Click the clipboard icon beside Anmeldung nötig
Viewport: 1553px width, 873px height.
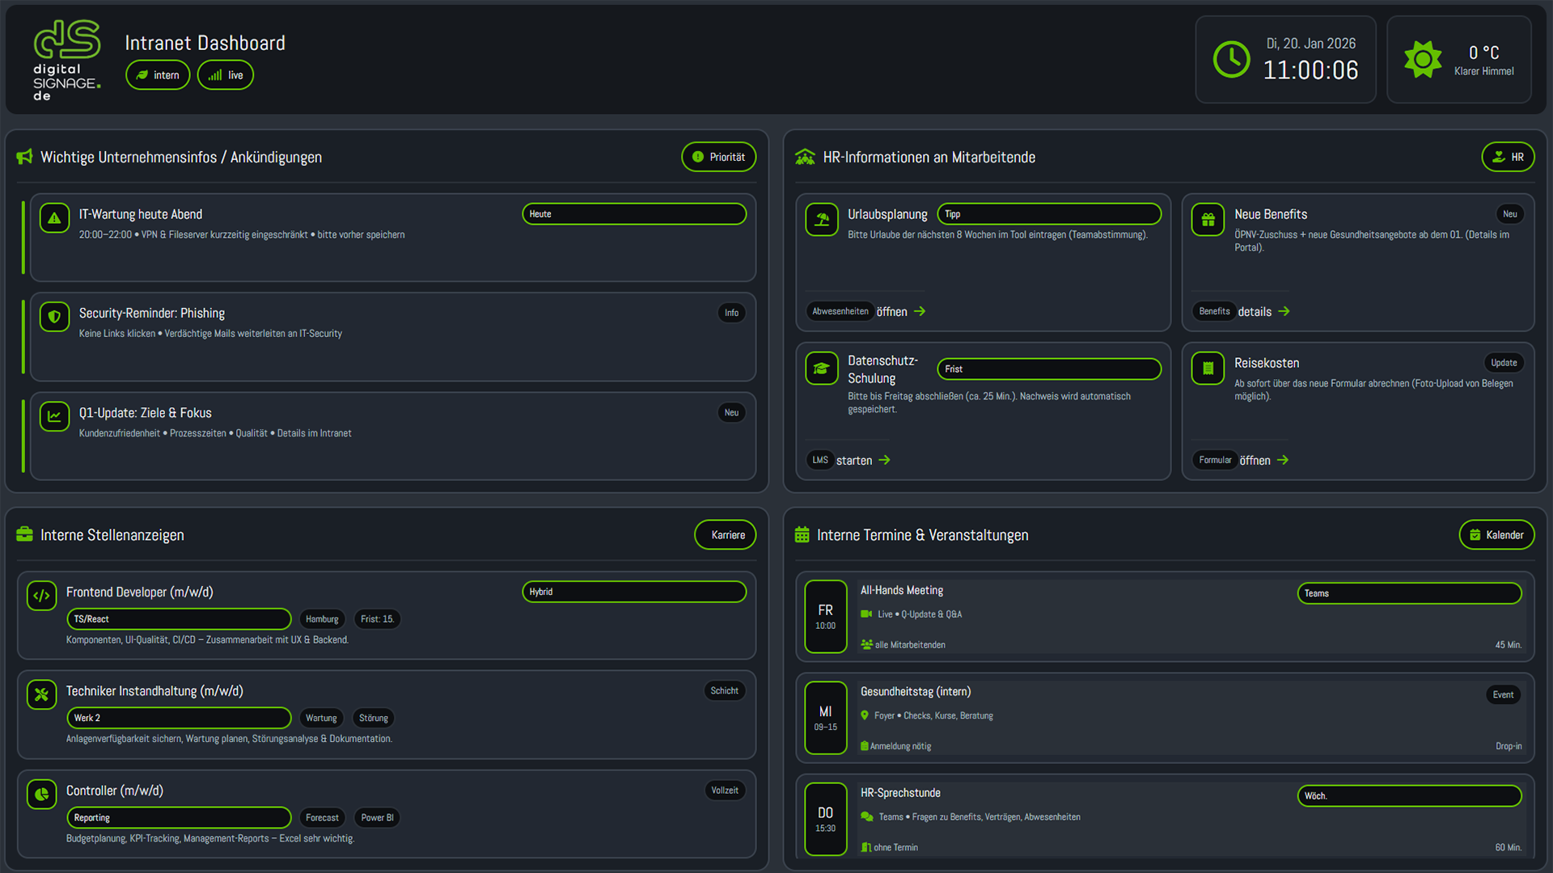click(864, 746)
